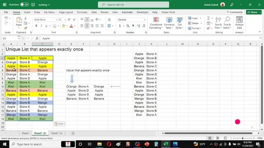Open the Developer ribbon tab

142,12
